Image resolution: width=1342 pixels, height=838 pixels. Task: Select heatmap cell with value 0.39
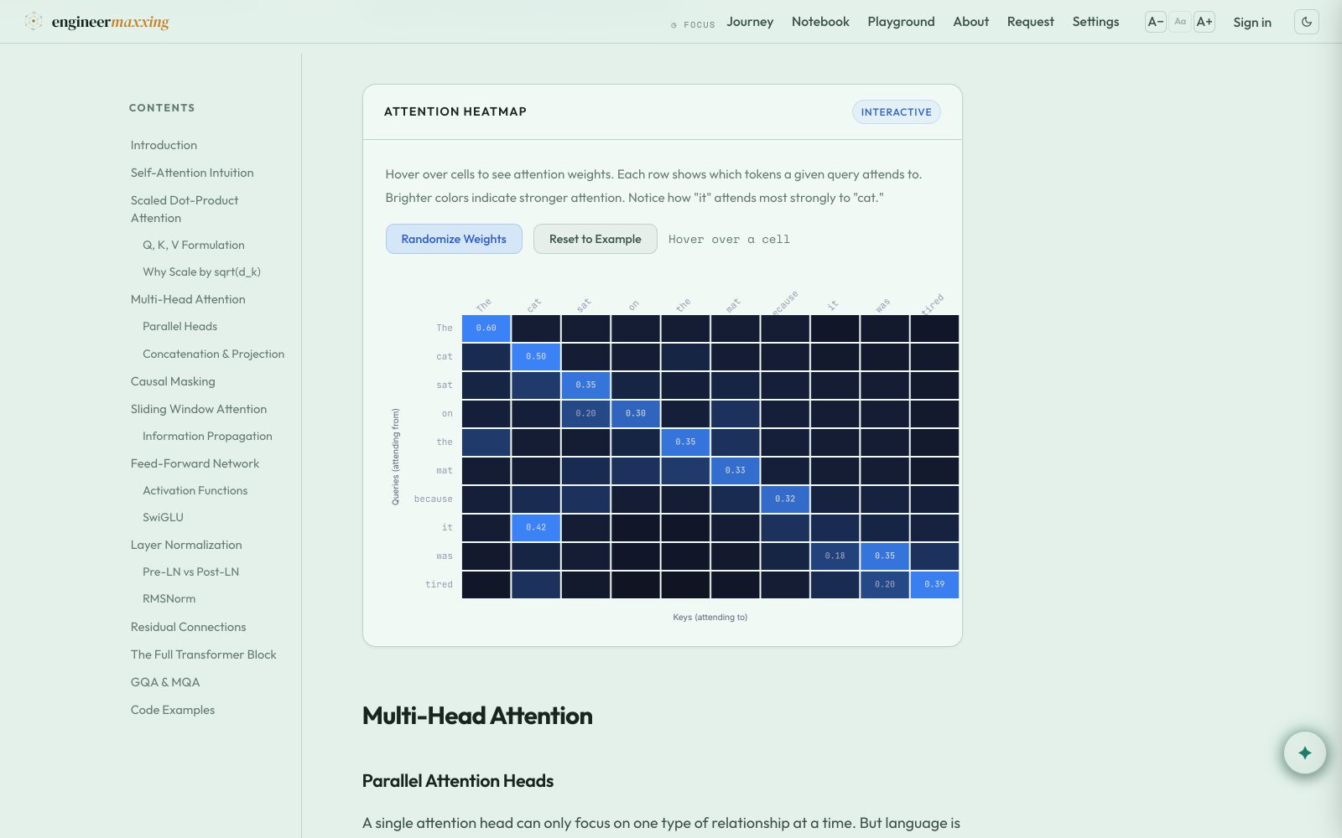pos(934,585)
